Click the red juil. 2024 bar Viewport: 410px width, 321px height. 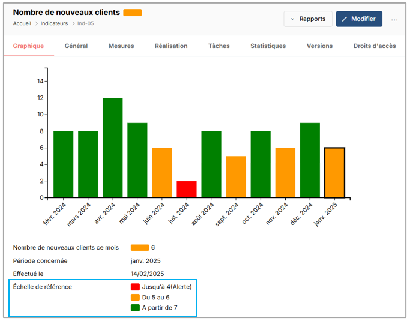coord(187,189)
